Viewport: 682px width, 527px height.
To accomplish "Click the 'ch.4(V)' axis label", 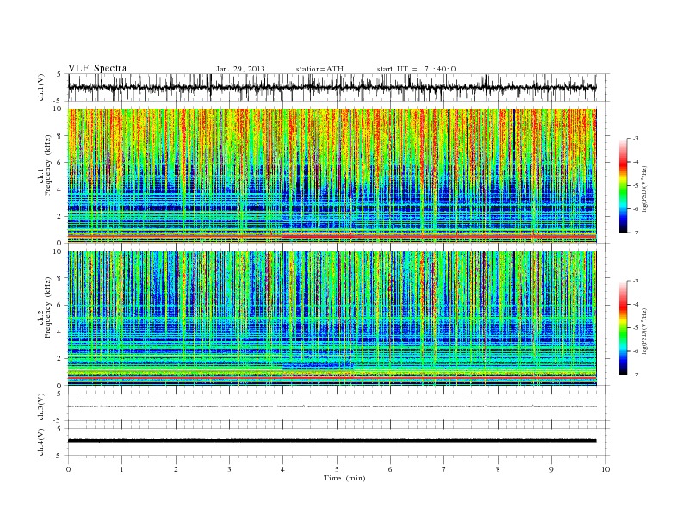I will [x=41, y=442].
